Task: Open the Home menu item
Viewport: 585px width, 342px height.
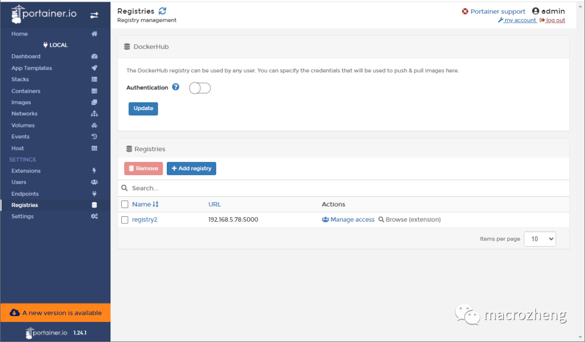Action: pyautogui.click(x=19, y=34)
